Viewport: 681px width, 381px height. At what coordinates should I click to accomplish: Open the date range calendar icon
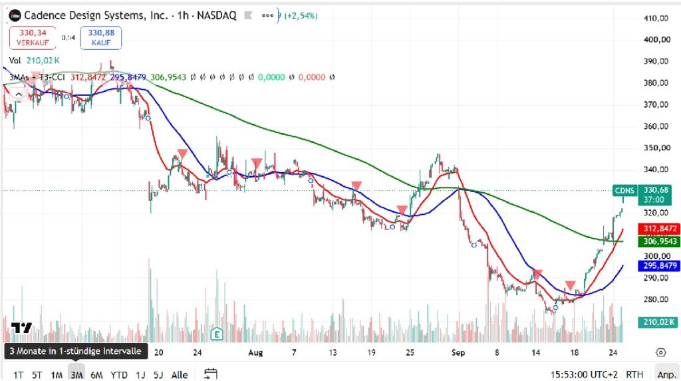pyautogui.click(x=211, y=374)
